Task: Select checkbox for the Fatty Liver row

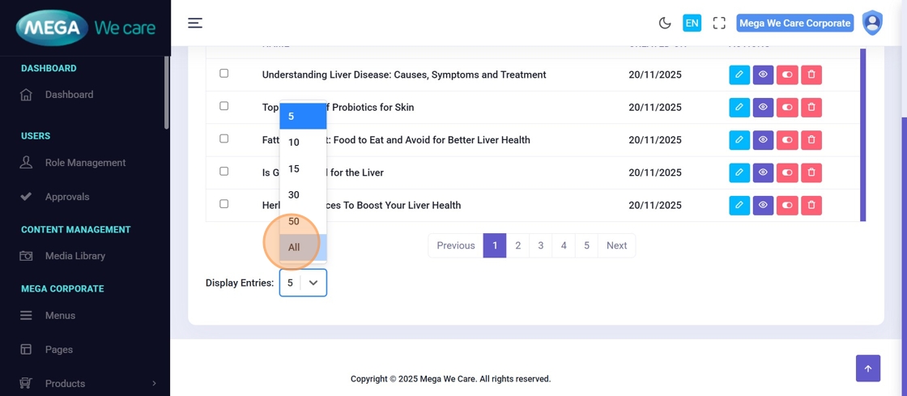Action: [224, 139]
